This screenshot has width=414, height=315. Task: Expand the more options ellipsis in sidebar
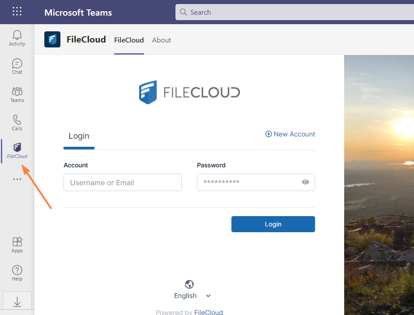pos(17,179)
